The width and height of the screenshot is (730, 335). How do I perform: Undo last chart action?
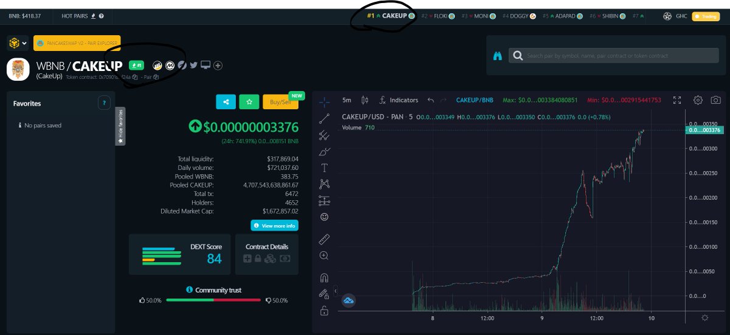[x=431, y=100]
